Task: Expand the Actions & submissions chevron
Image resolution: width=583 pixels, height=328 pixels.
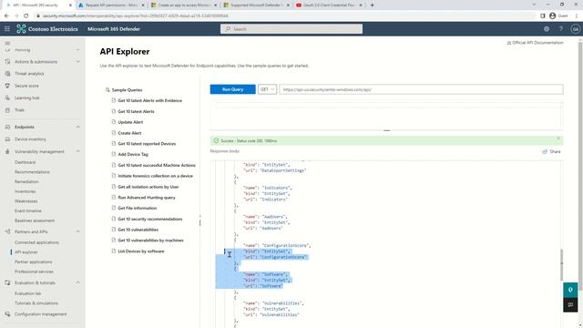Action: point(78,61)
